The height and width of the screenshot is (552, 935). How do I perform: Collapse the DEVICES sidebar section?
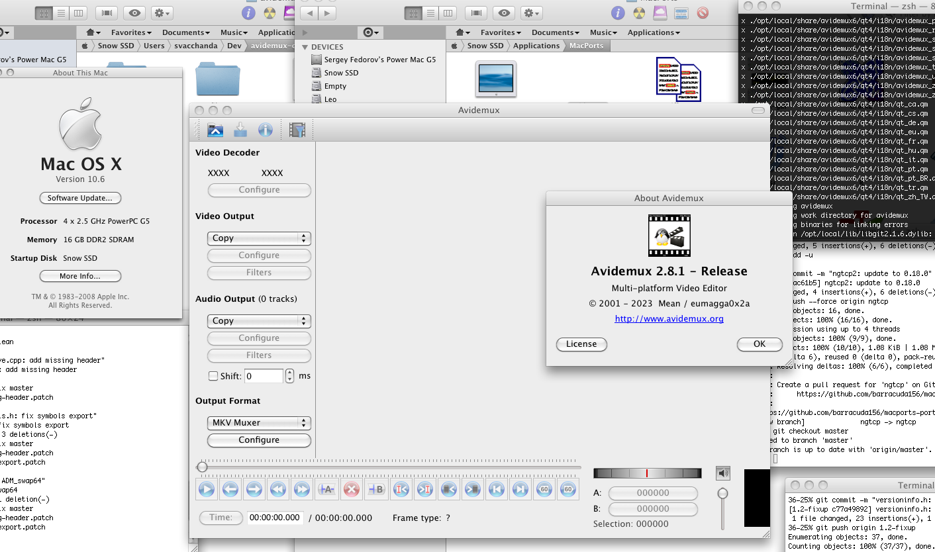(x=305, y=47)
